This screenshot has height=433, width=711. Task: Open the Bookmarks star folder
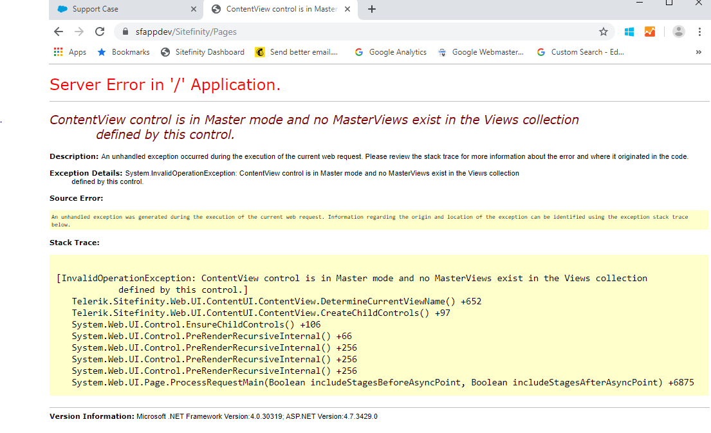(x=124, y=52)
